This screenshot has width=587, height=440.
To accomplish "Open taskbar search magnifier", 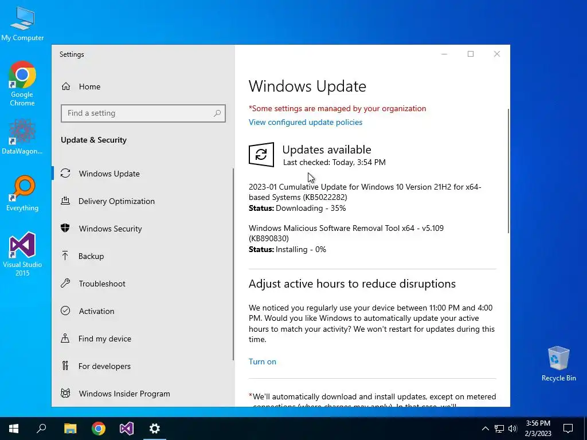I will (x=41, y=429).
